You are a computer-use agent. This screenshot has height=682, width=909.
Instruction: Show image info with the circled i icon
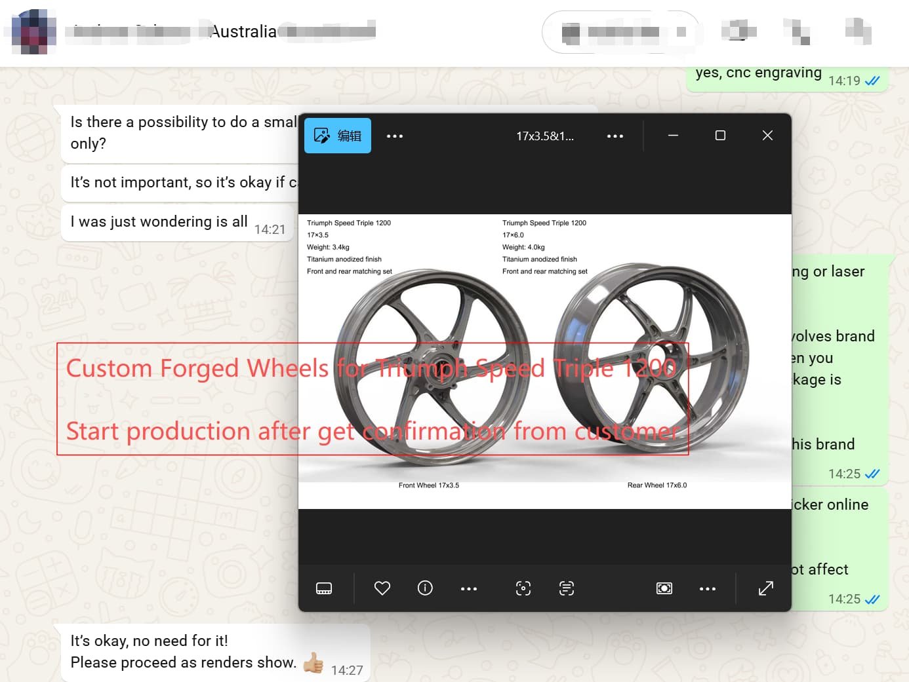point(425,588)
